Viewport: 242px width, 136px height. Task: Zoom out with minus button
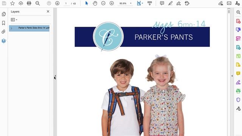(x=103, y=3)
